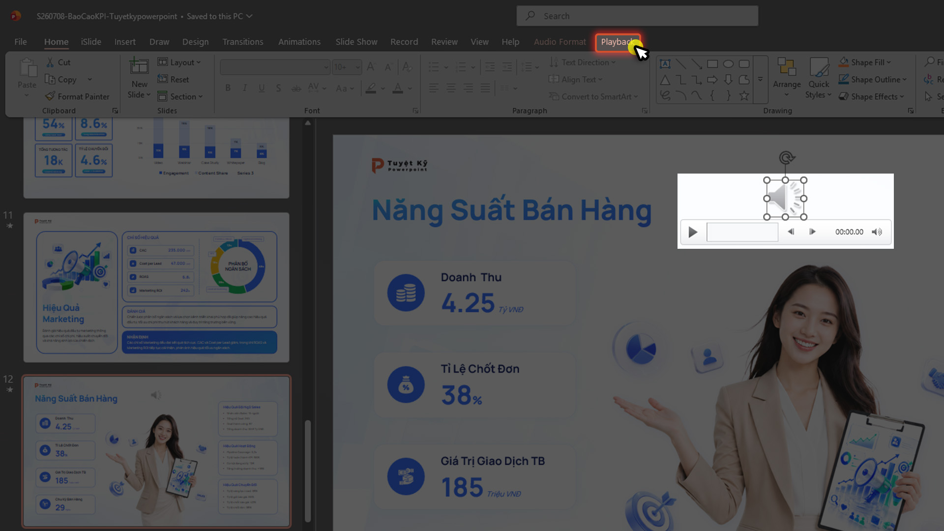This screenshot has height=531, width=944.
Task: Select the rectangle shape
Action: pyautogui.click(x=712, y=64)
